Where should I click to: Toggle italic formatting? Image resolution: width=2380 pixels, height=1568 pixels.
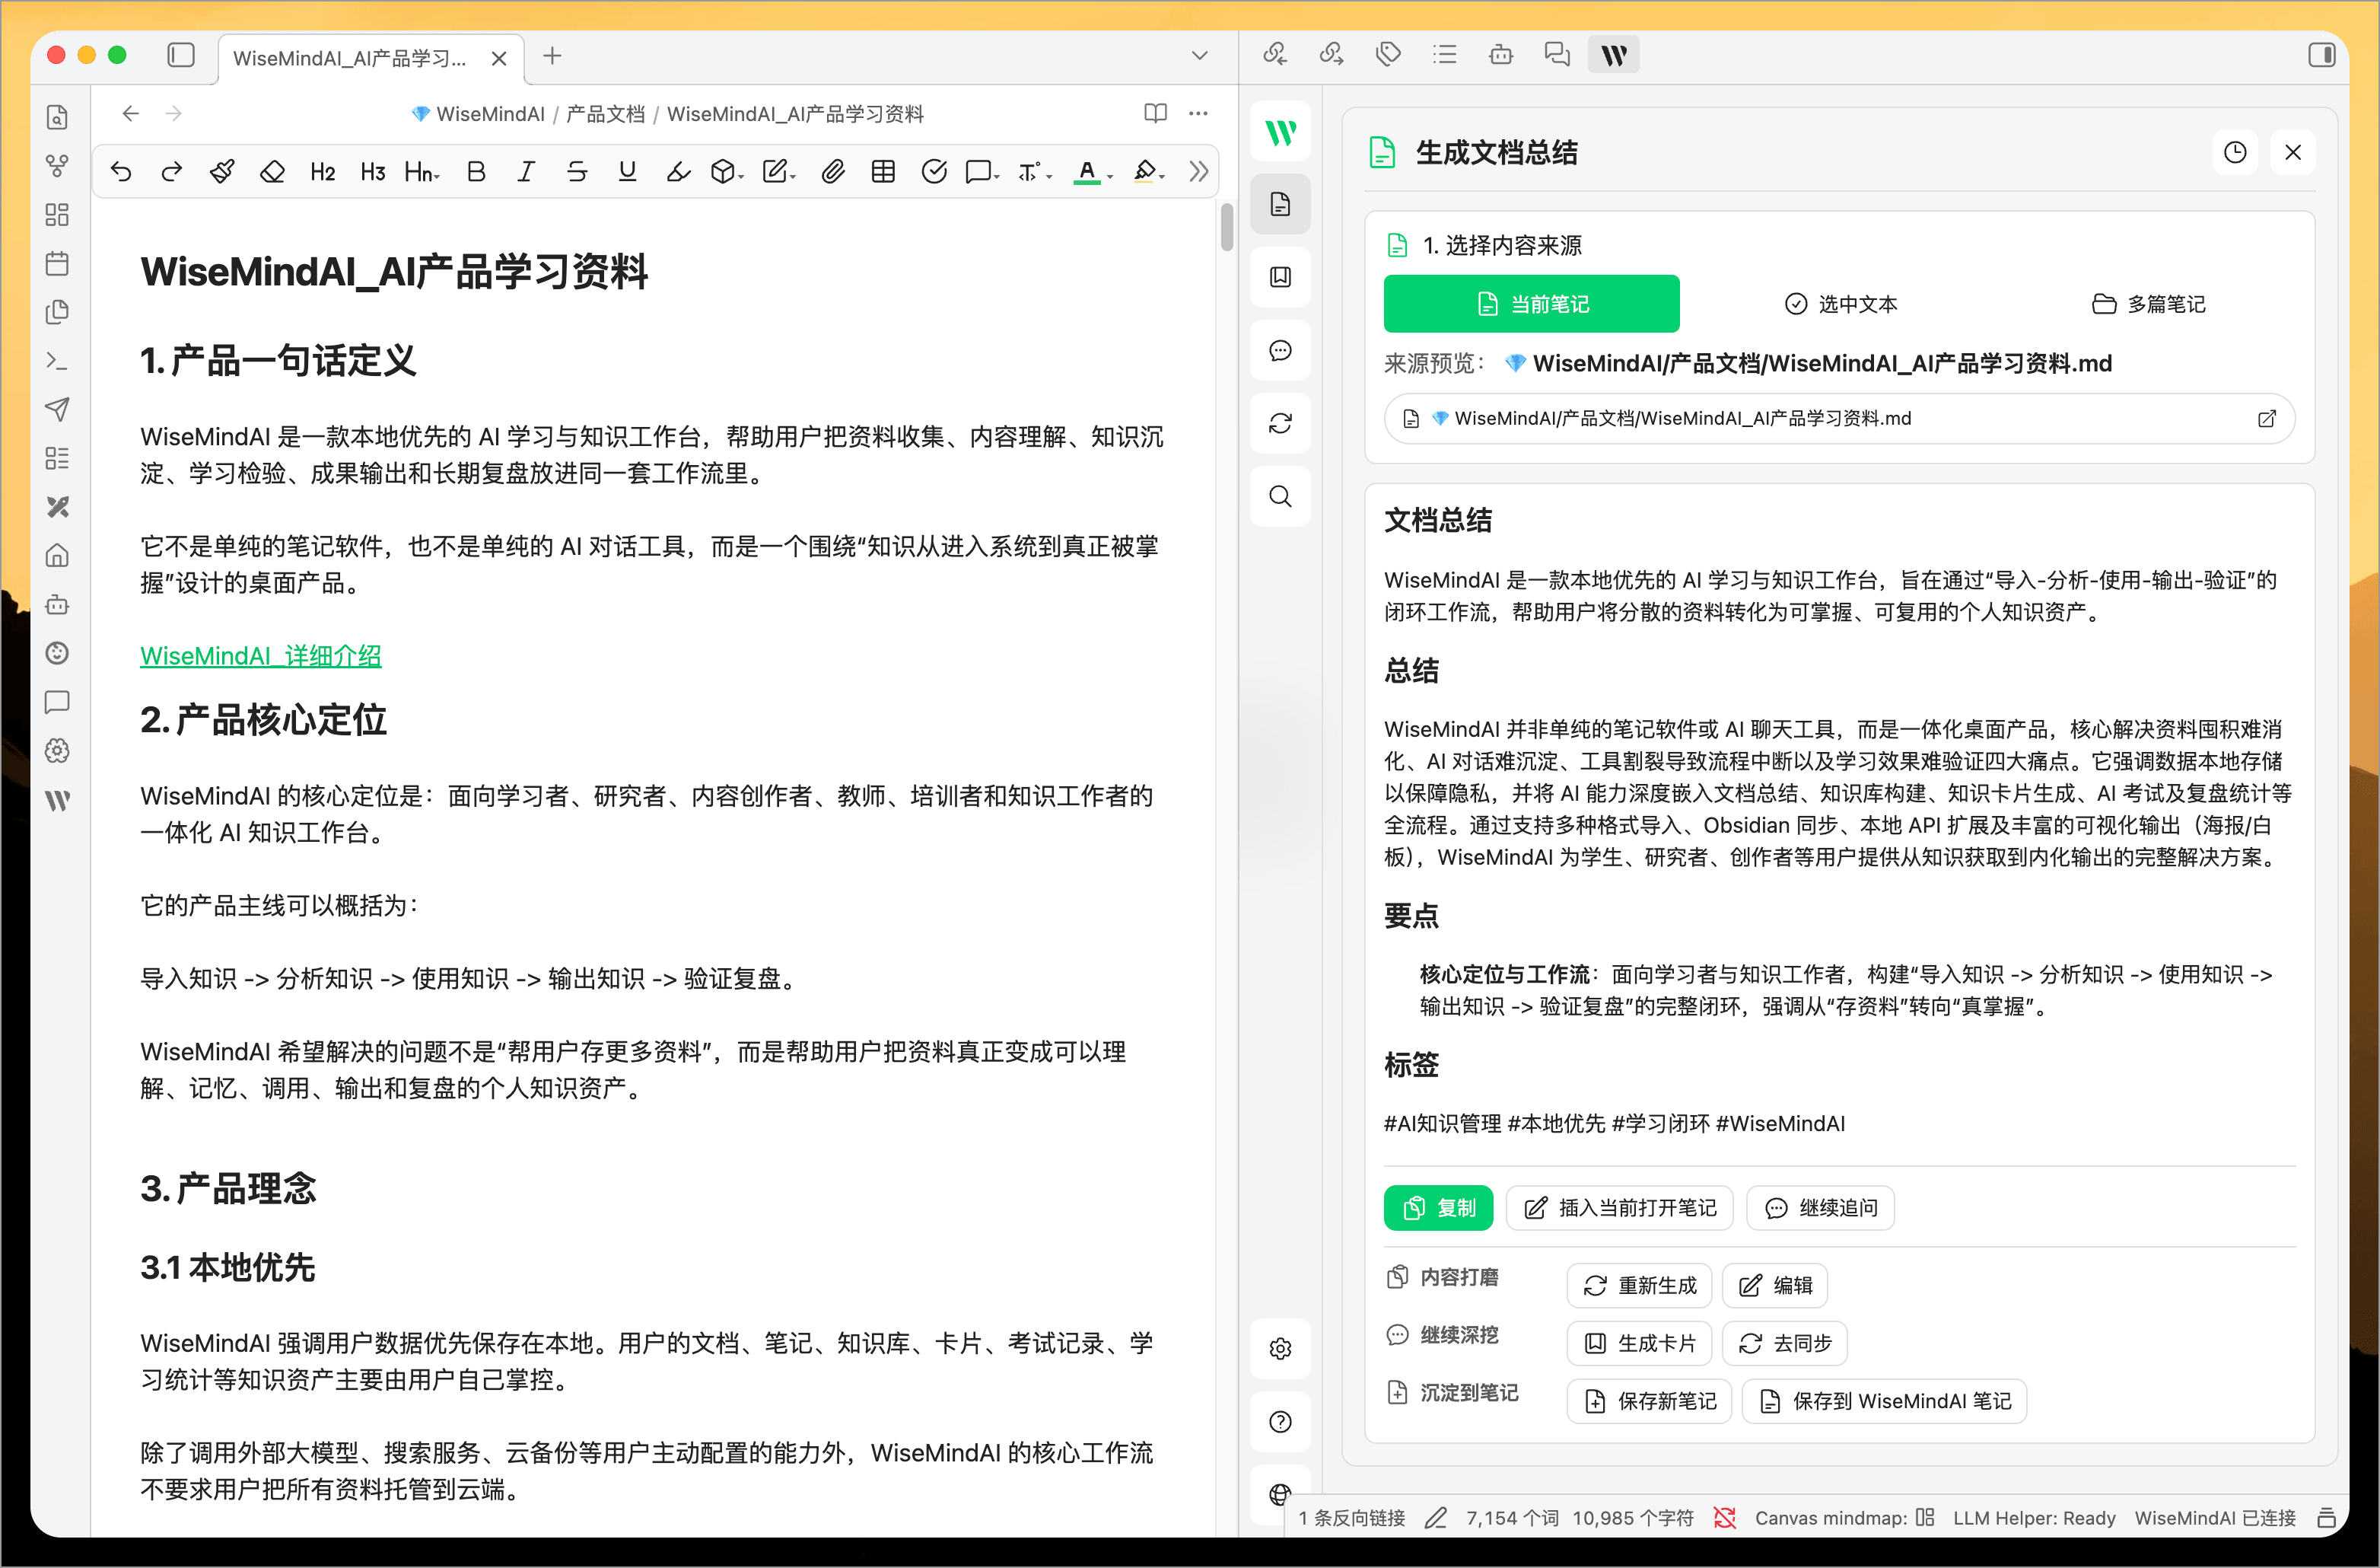coord(526,172)
